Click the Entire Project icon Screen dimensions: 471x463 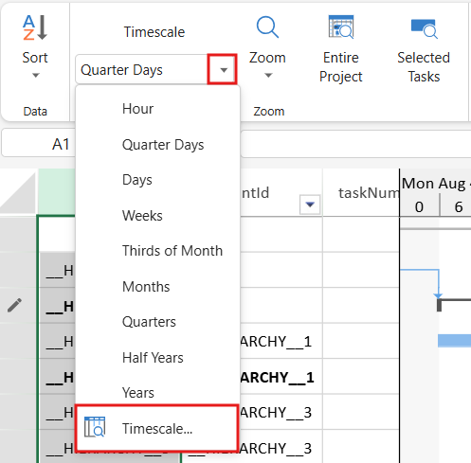pos(341,27)
